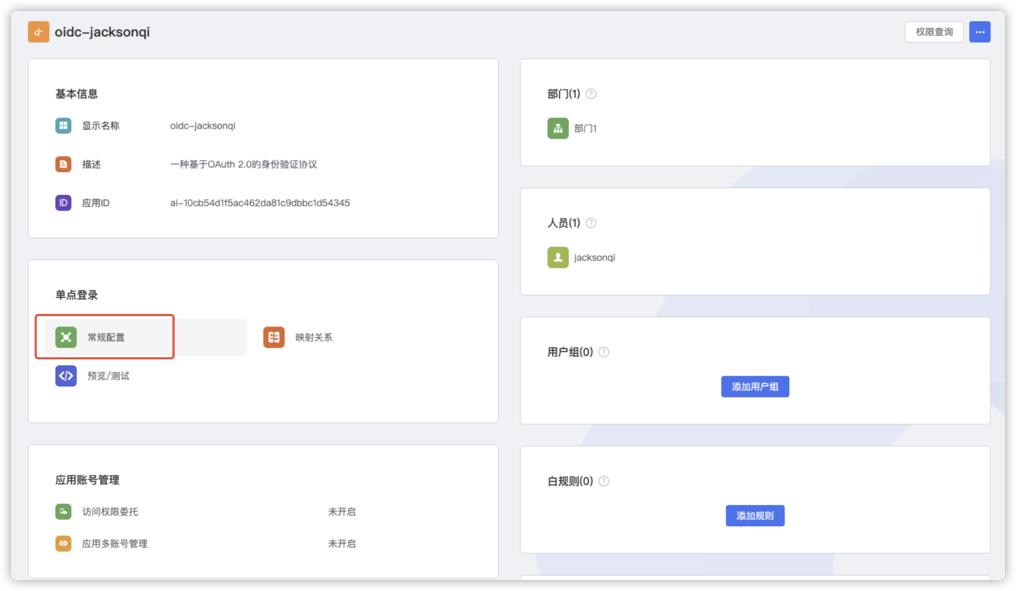Open the 常规配置 entry
Screen dimensions: 1016x591
[146, 337]
